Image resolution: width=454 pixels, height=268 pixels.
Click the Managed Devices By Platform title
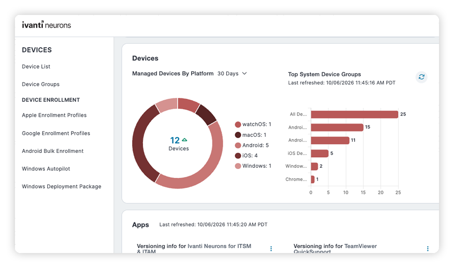tap(173, 74)
